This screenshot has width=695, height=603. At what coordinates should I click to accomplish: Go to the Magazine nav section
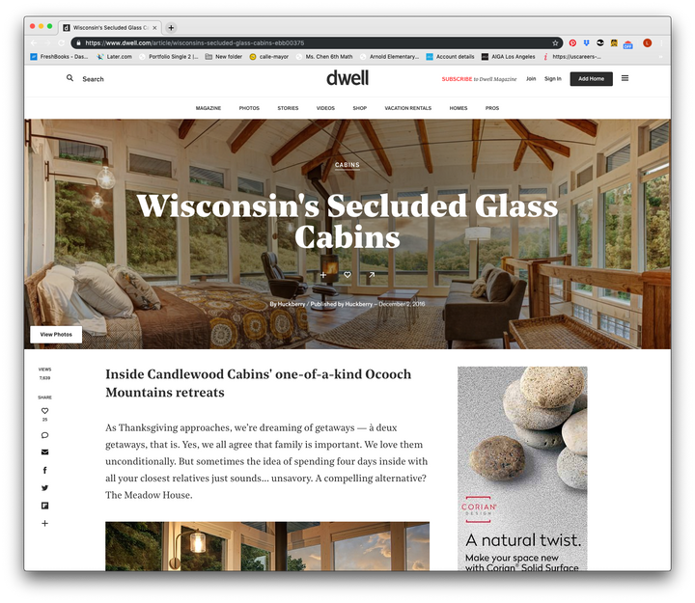click(208, 108)
